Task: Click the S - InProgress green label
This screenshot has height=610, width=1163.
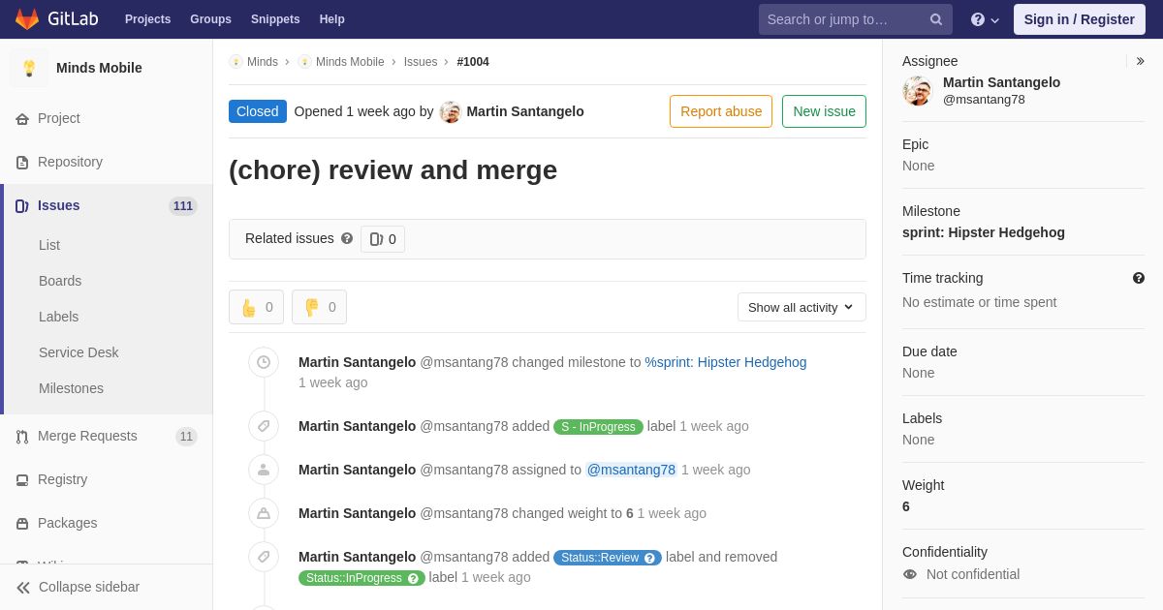Action: pos(598,427)
